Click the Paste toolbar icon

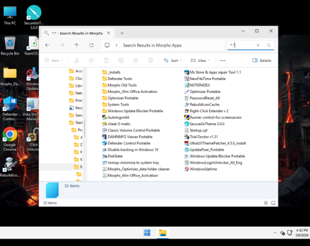pyautogui.click(x=106, y=60)
